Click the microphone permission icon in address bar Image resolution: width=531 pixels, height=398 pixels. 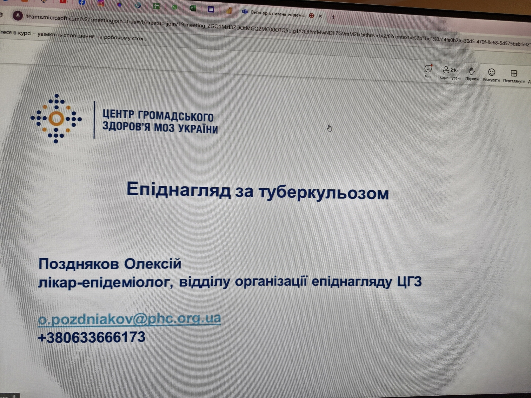18,16
